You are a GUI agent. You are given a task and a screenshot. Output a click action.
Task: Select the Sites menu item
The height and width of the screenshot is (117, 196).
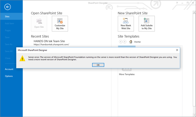pos(11,16)
